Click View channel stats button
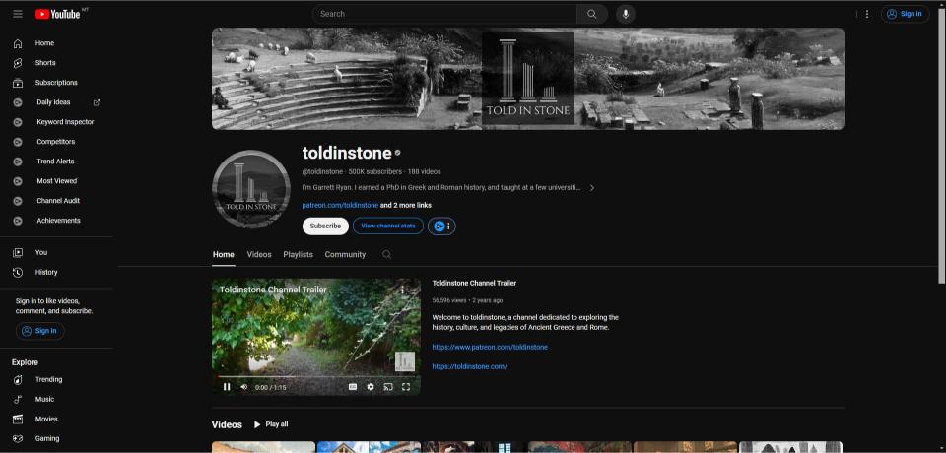Screen dimensions: 946x453 (388, 226)
